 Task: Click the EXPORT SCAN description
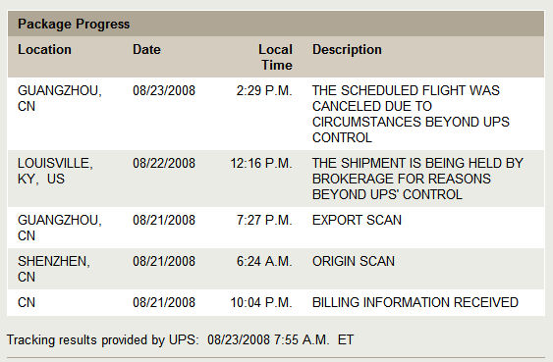pos(357,220)
